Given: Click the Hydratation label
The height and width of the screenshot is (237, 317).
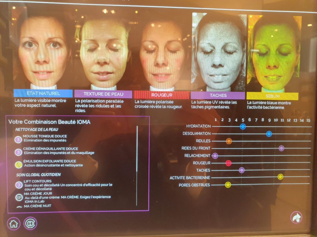Looking at the screenshot, I should [x=198, y=126].
